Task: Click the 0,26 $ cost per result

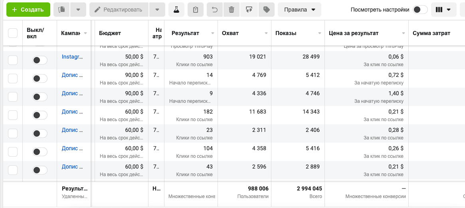Action: (396, 148)
